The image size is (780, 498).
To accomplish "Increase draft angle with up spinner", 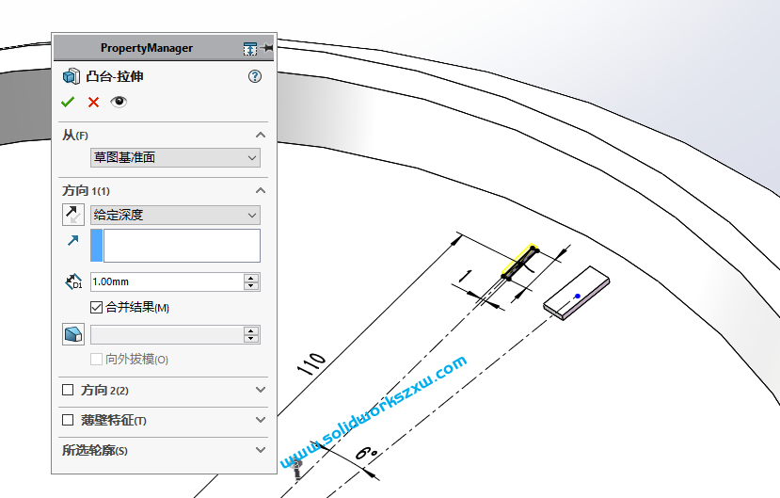I will (252, 330).
